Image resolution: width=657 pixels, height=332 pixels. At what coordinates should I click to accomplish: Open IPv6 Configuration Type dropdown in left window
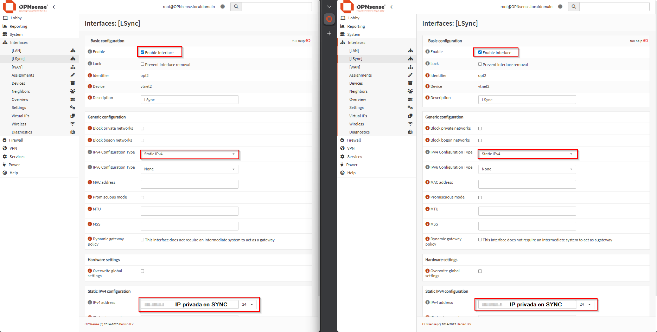(190, 169)
